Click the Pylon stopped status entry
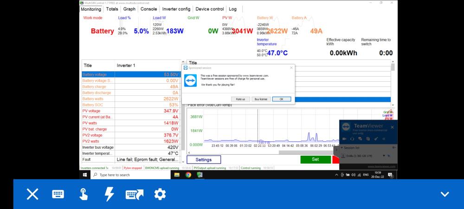This screenshot has width=464, height=209. [x=133, y=168]
